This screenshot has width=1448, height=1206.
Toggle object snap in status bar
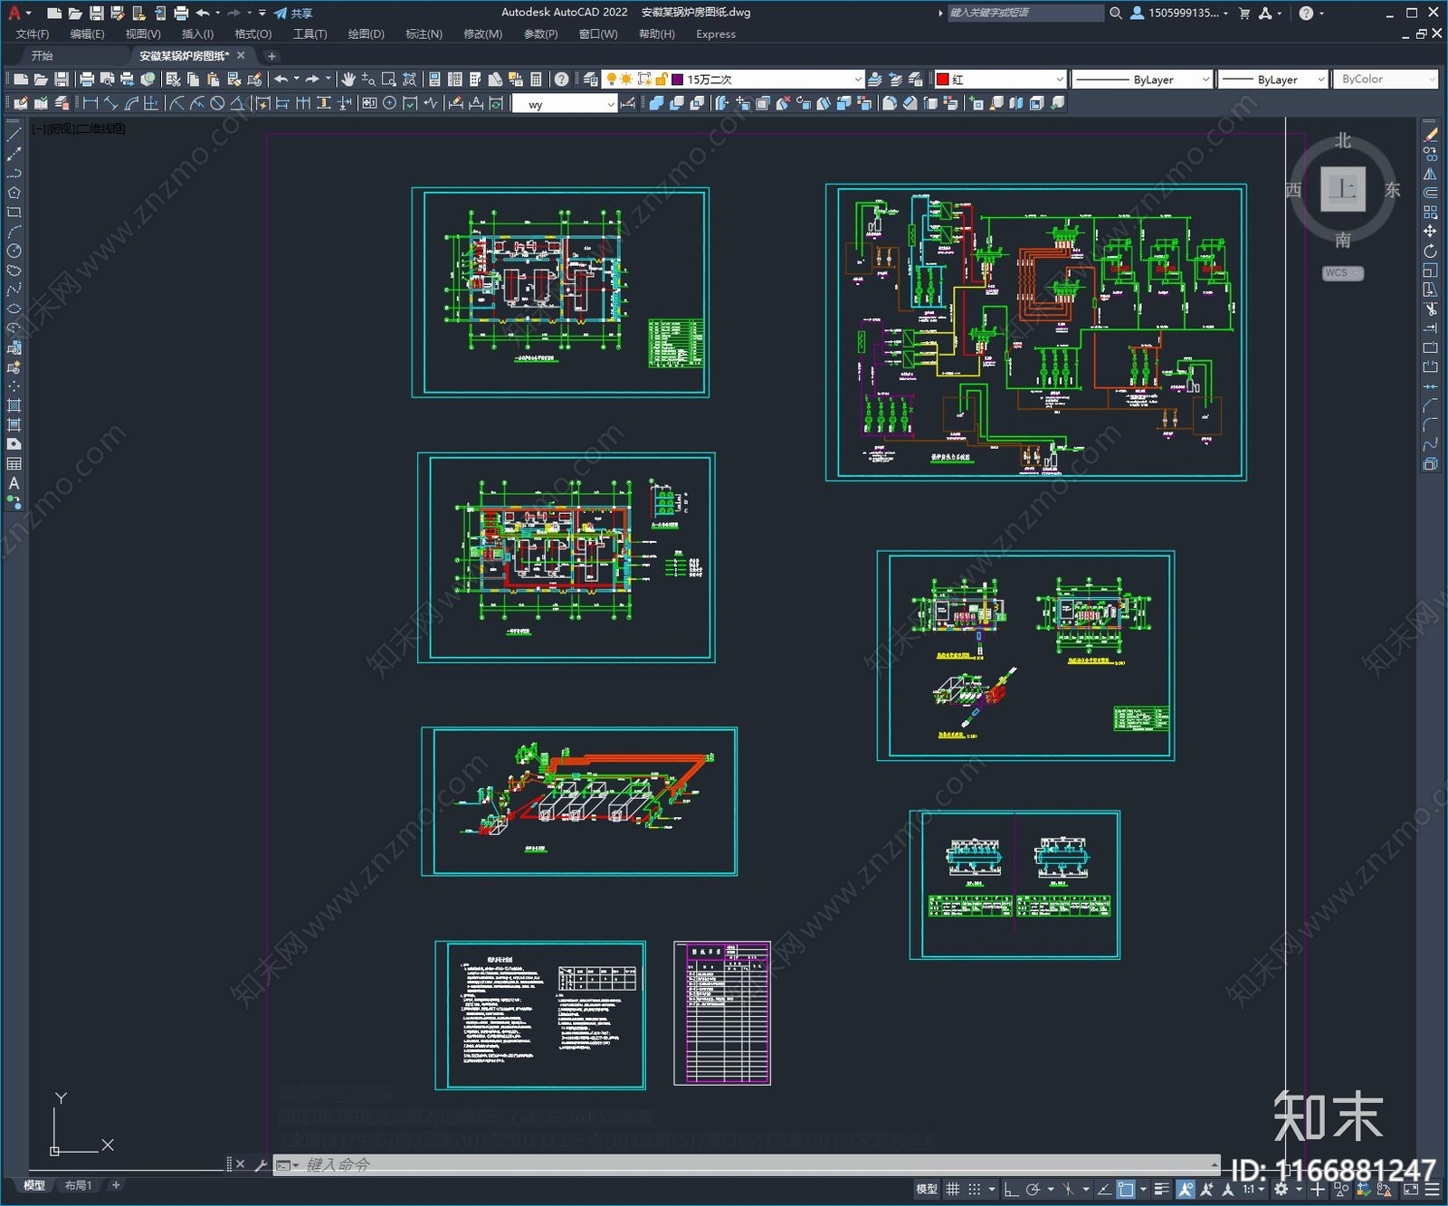pyautogui.click(x=1126, y=1189)
